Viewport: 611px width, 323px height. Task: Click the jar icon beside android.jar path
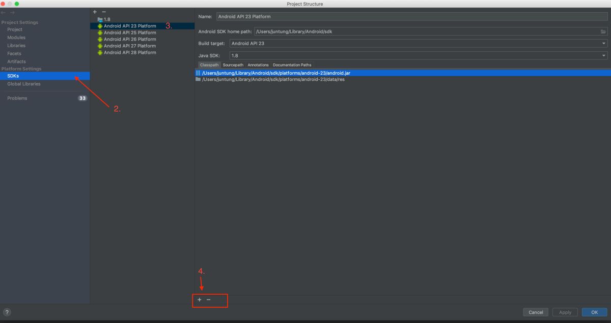[198, 73]
